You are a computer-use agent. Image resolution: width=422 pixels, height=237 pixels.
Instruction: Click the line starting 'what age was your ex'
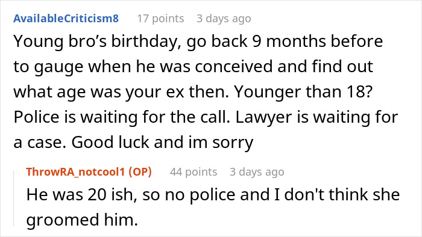click(193, 92)
